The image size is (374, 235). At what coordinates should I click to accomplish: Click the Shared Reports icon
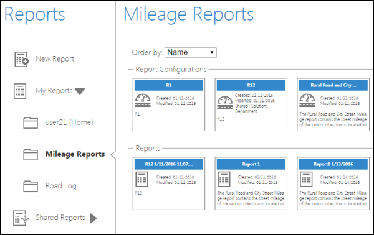[x=21, y=218]
